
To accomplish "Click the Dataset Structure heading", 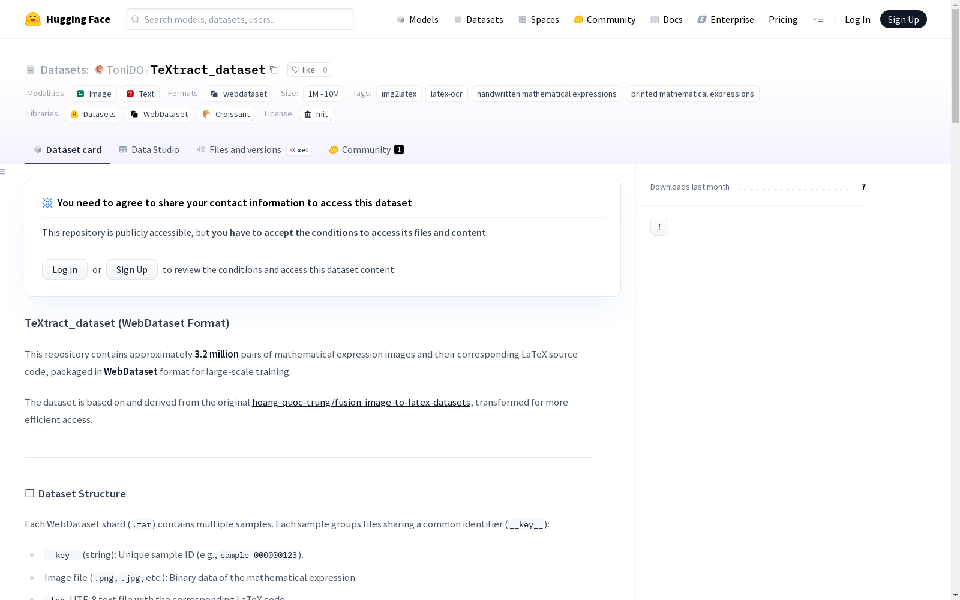I will point(76,493).
